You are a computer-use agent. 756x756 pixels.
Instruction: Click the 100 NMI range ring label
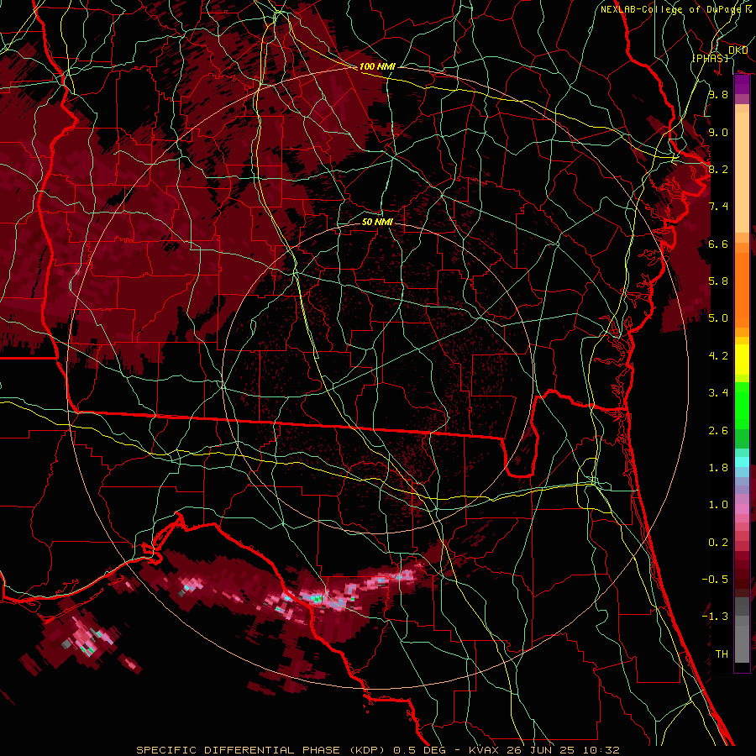[x=377, y=66]
